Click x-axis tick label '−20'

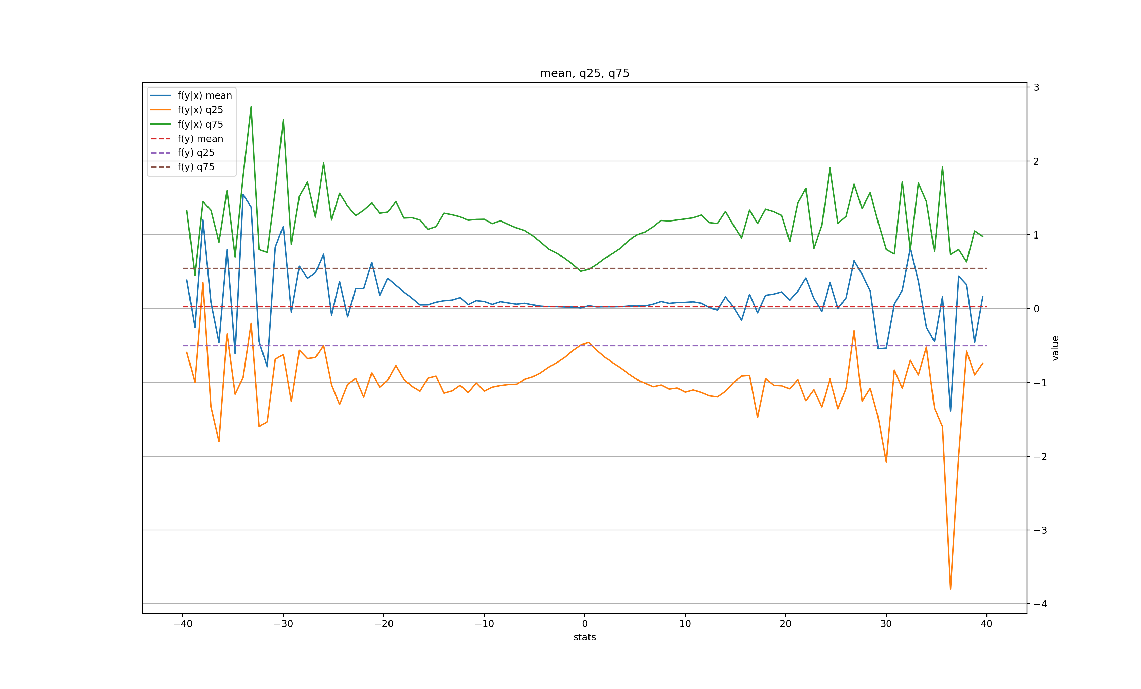pos(384,624)
